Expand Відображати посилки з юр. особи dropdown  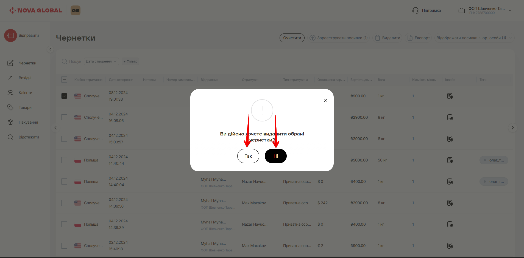(x=510, y=38)
